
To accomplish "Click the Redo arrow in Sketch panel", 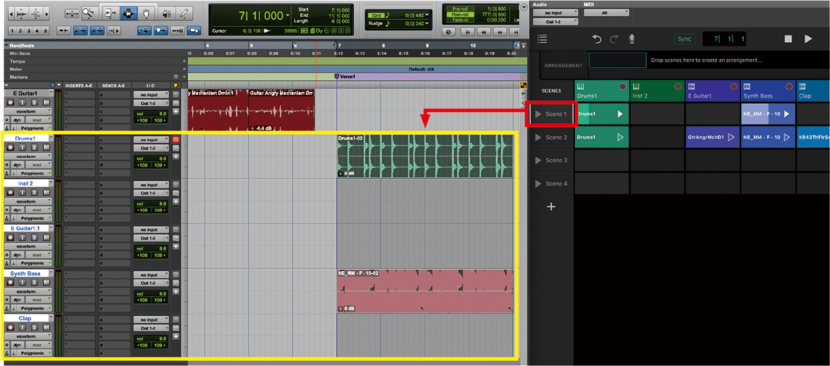I will [x=614, y=39].
